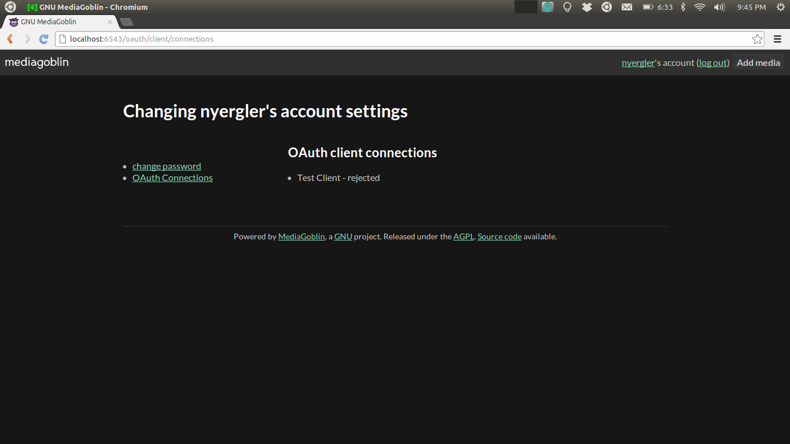Click the mail envelope indicator
The width and height of the screenshot is (790, 444).
[627, 8]
